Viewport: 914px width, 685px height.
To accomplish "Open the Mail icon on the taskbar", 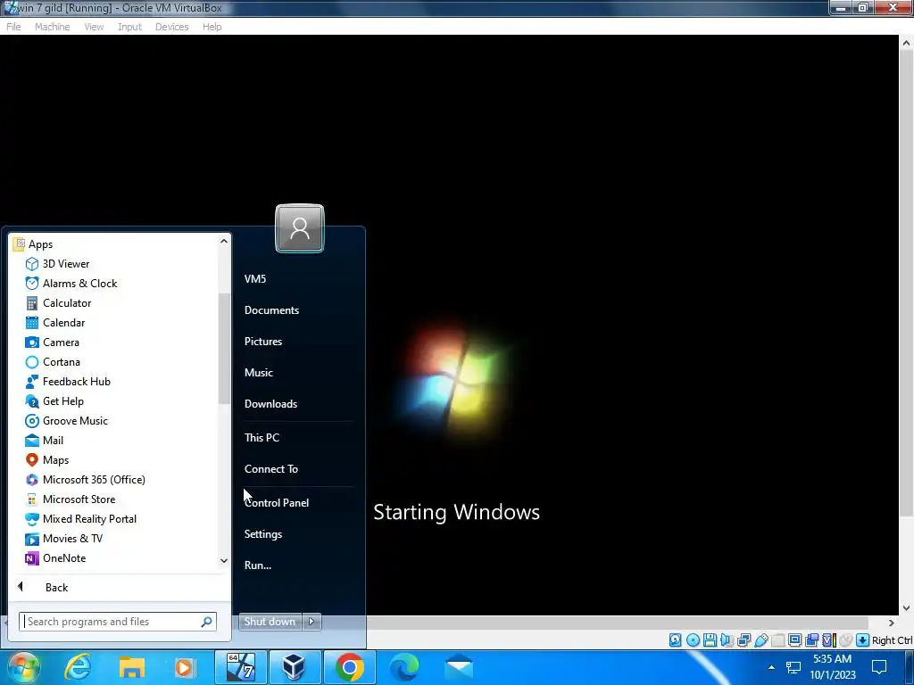I will click(x=459, y=667).
